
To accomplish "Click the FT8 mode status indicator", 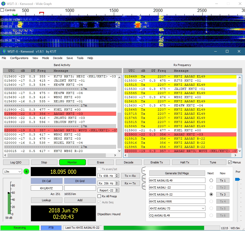I will pos(51,228).
